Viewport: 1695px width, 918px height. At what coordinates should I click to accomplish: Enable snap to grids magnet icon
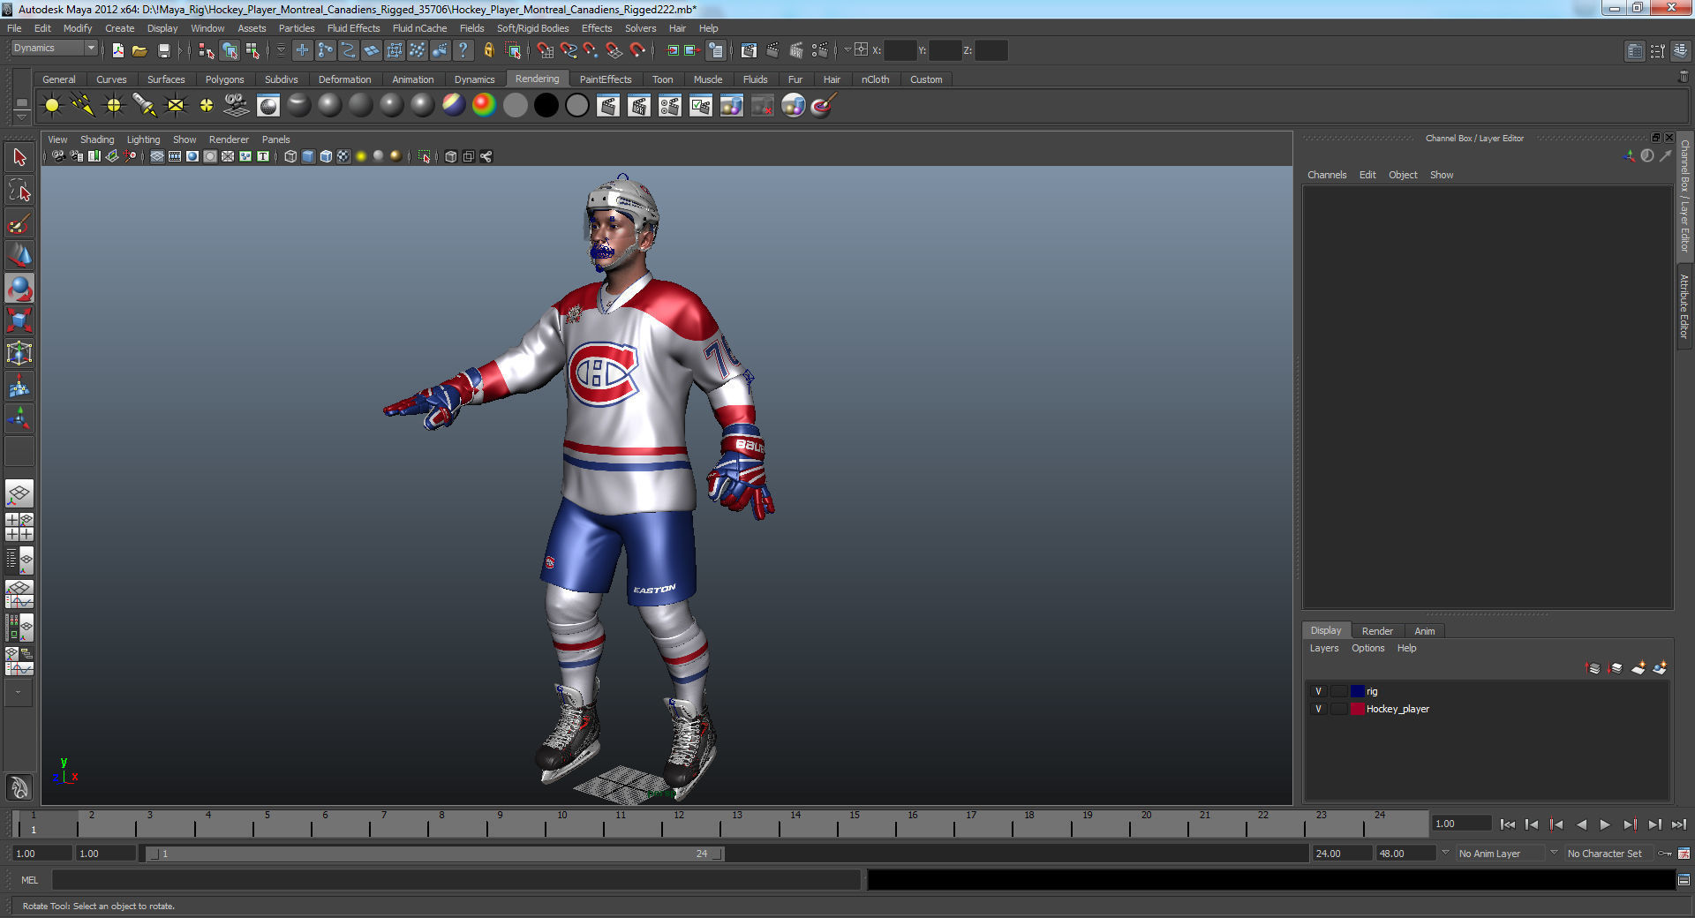tap(545, 50)
